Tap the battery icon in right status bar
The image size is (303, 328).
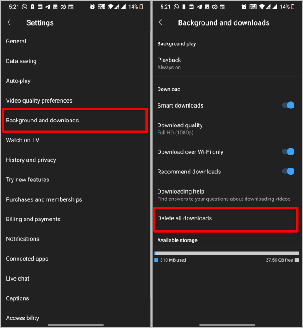point(293,7)
